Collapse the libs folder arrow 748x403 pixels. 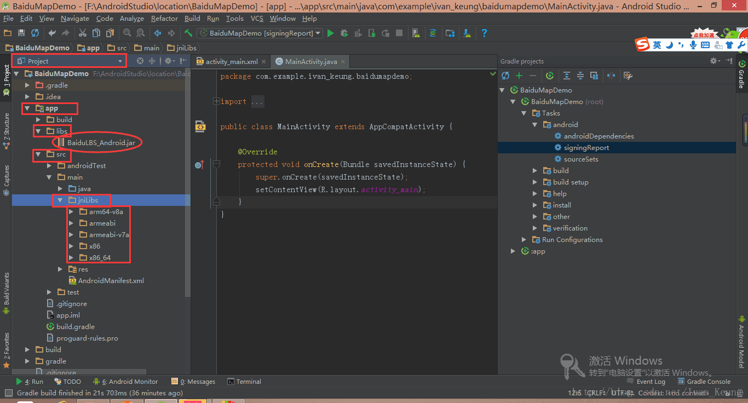[x=38, y=131]
